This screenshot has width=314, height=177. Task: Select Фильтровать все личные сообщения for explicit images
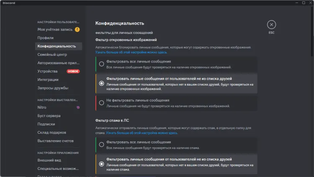[101, 64]
